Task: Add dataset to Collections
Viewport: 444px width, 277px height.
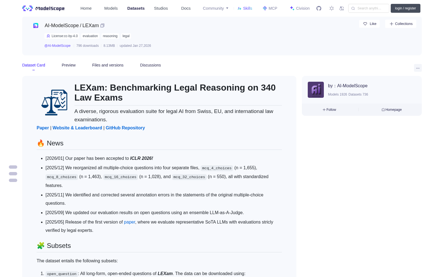Action: (x=401, y=24)
